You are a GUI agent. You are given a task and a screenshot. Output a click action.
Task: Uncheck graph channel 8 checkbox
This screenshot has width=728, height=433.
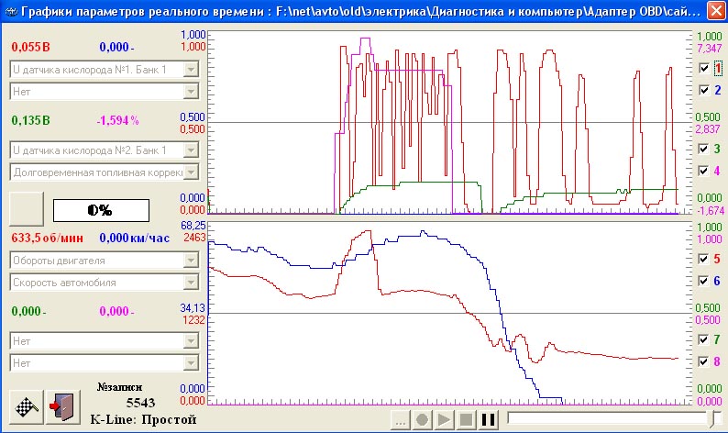point(703,362)
